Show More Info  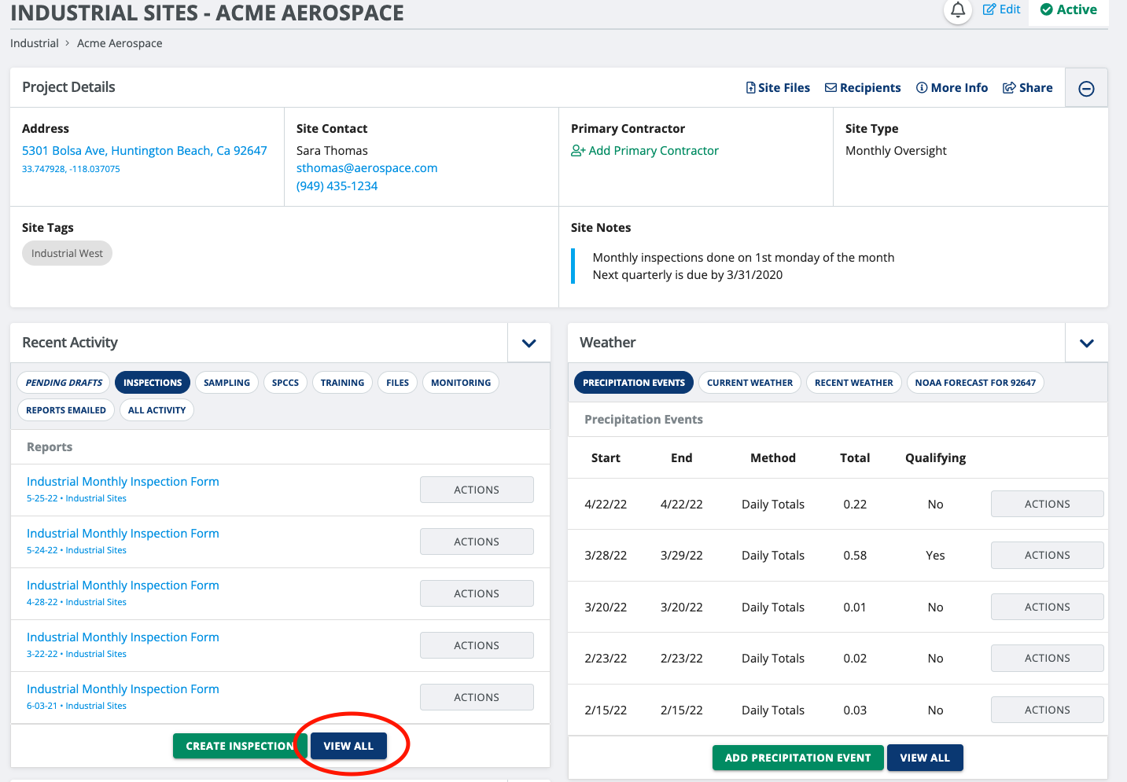tap(952, 88)
